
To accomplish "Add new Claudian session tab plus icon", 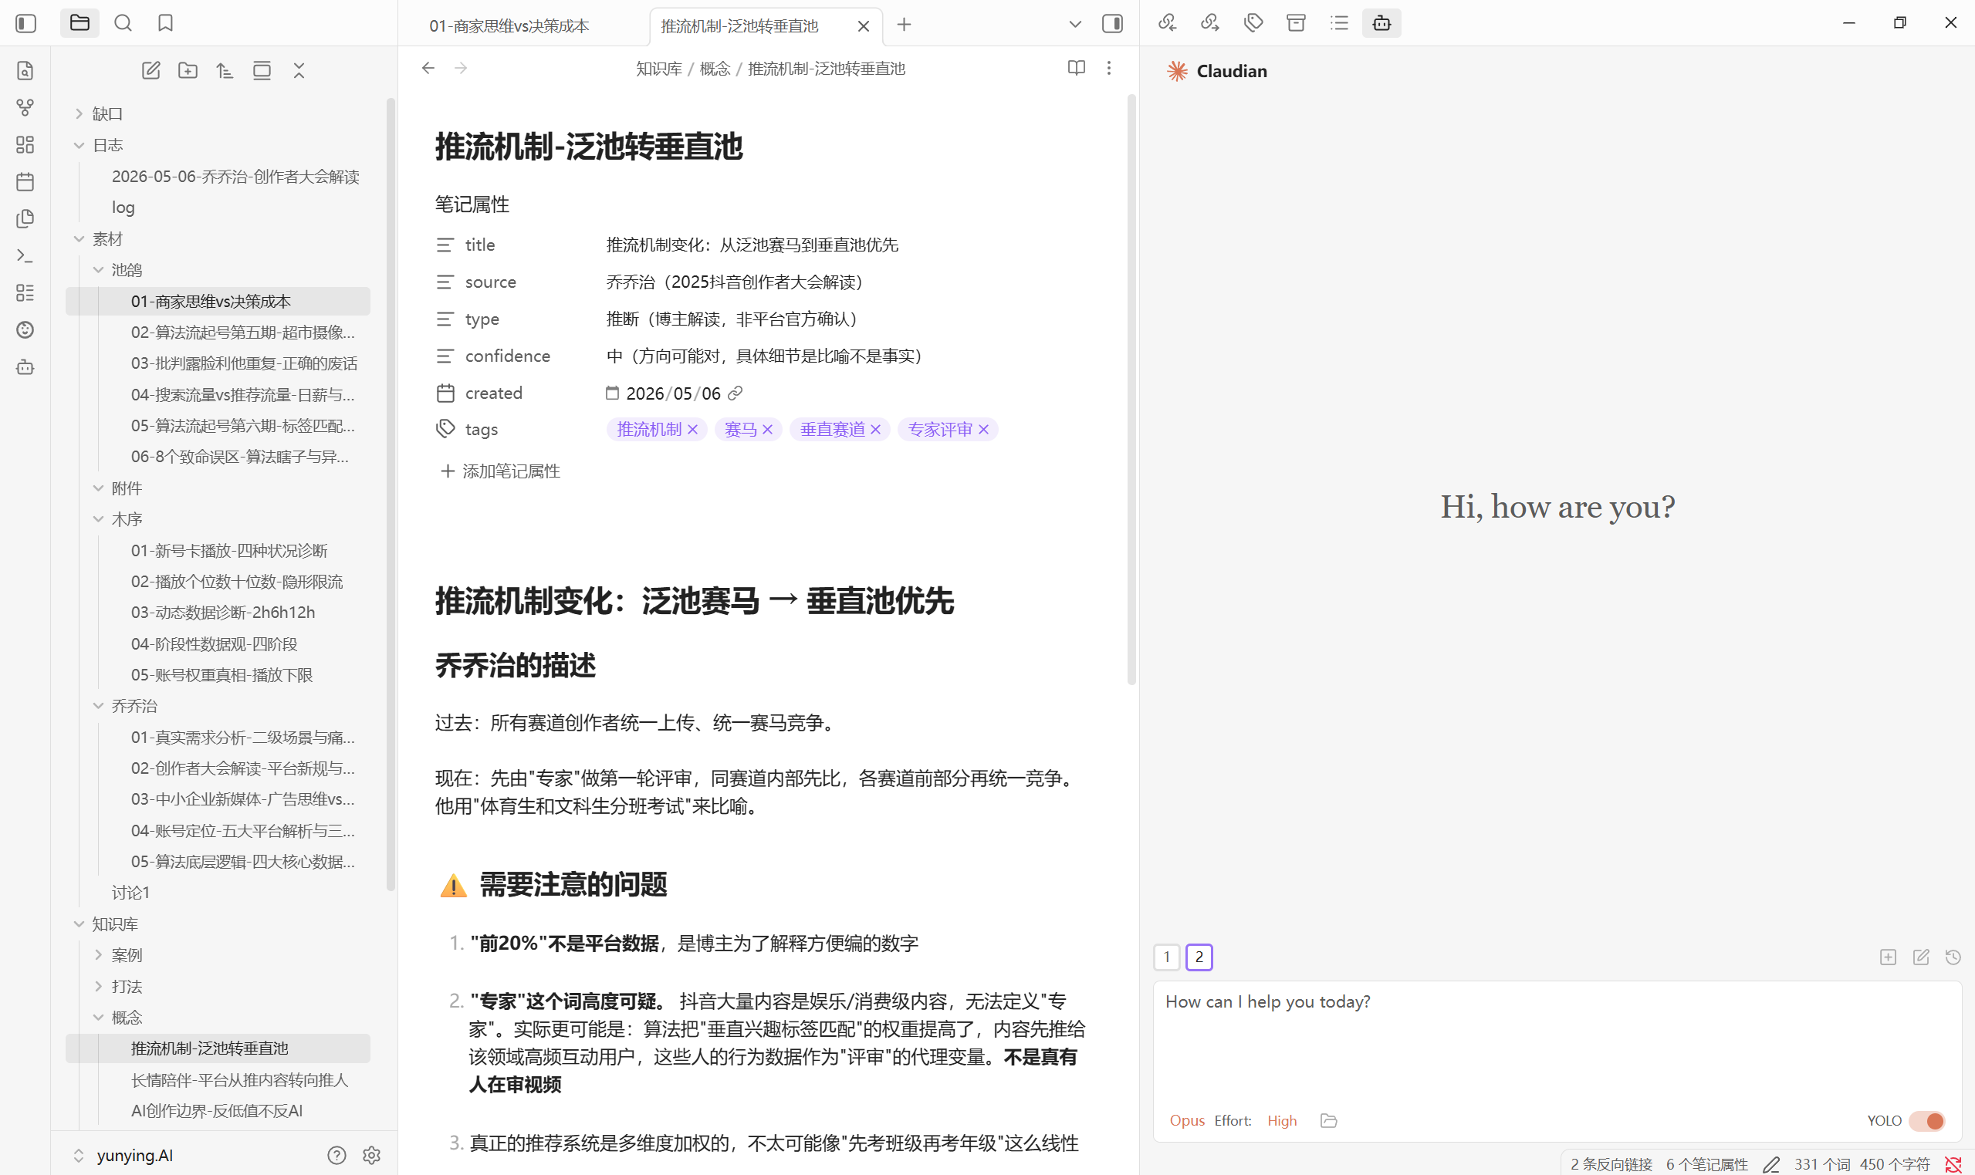I will click(1888, 957).
